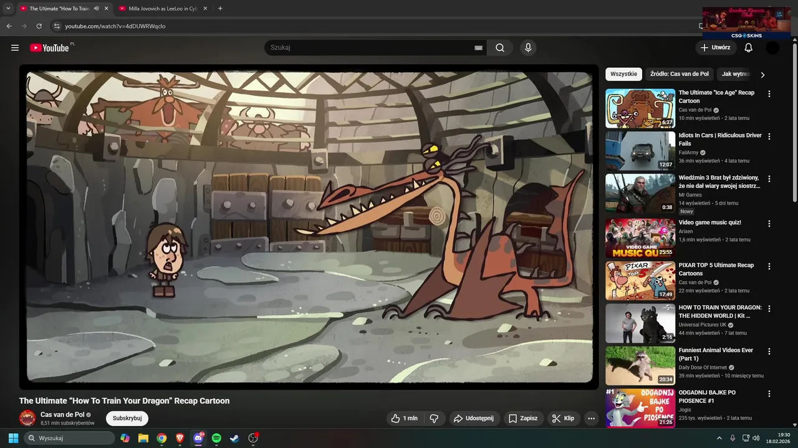
Task: Open Steam from taskbar
Action: pos(234,438)
